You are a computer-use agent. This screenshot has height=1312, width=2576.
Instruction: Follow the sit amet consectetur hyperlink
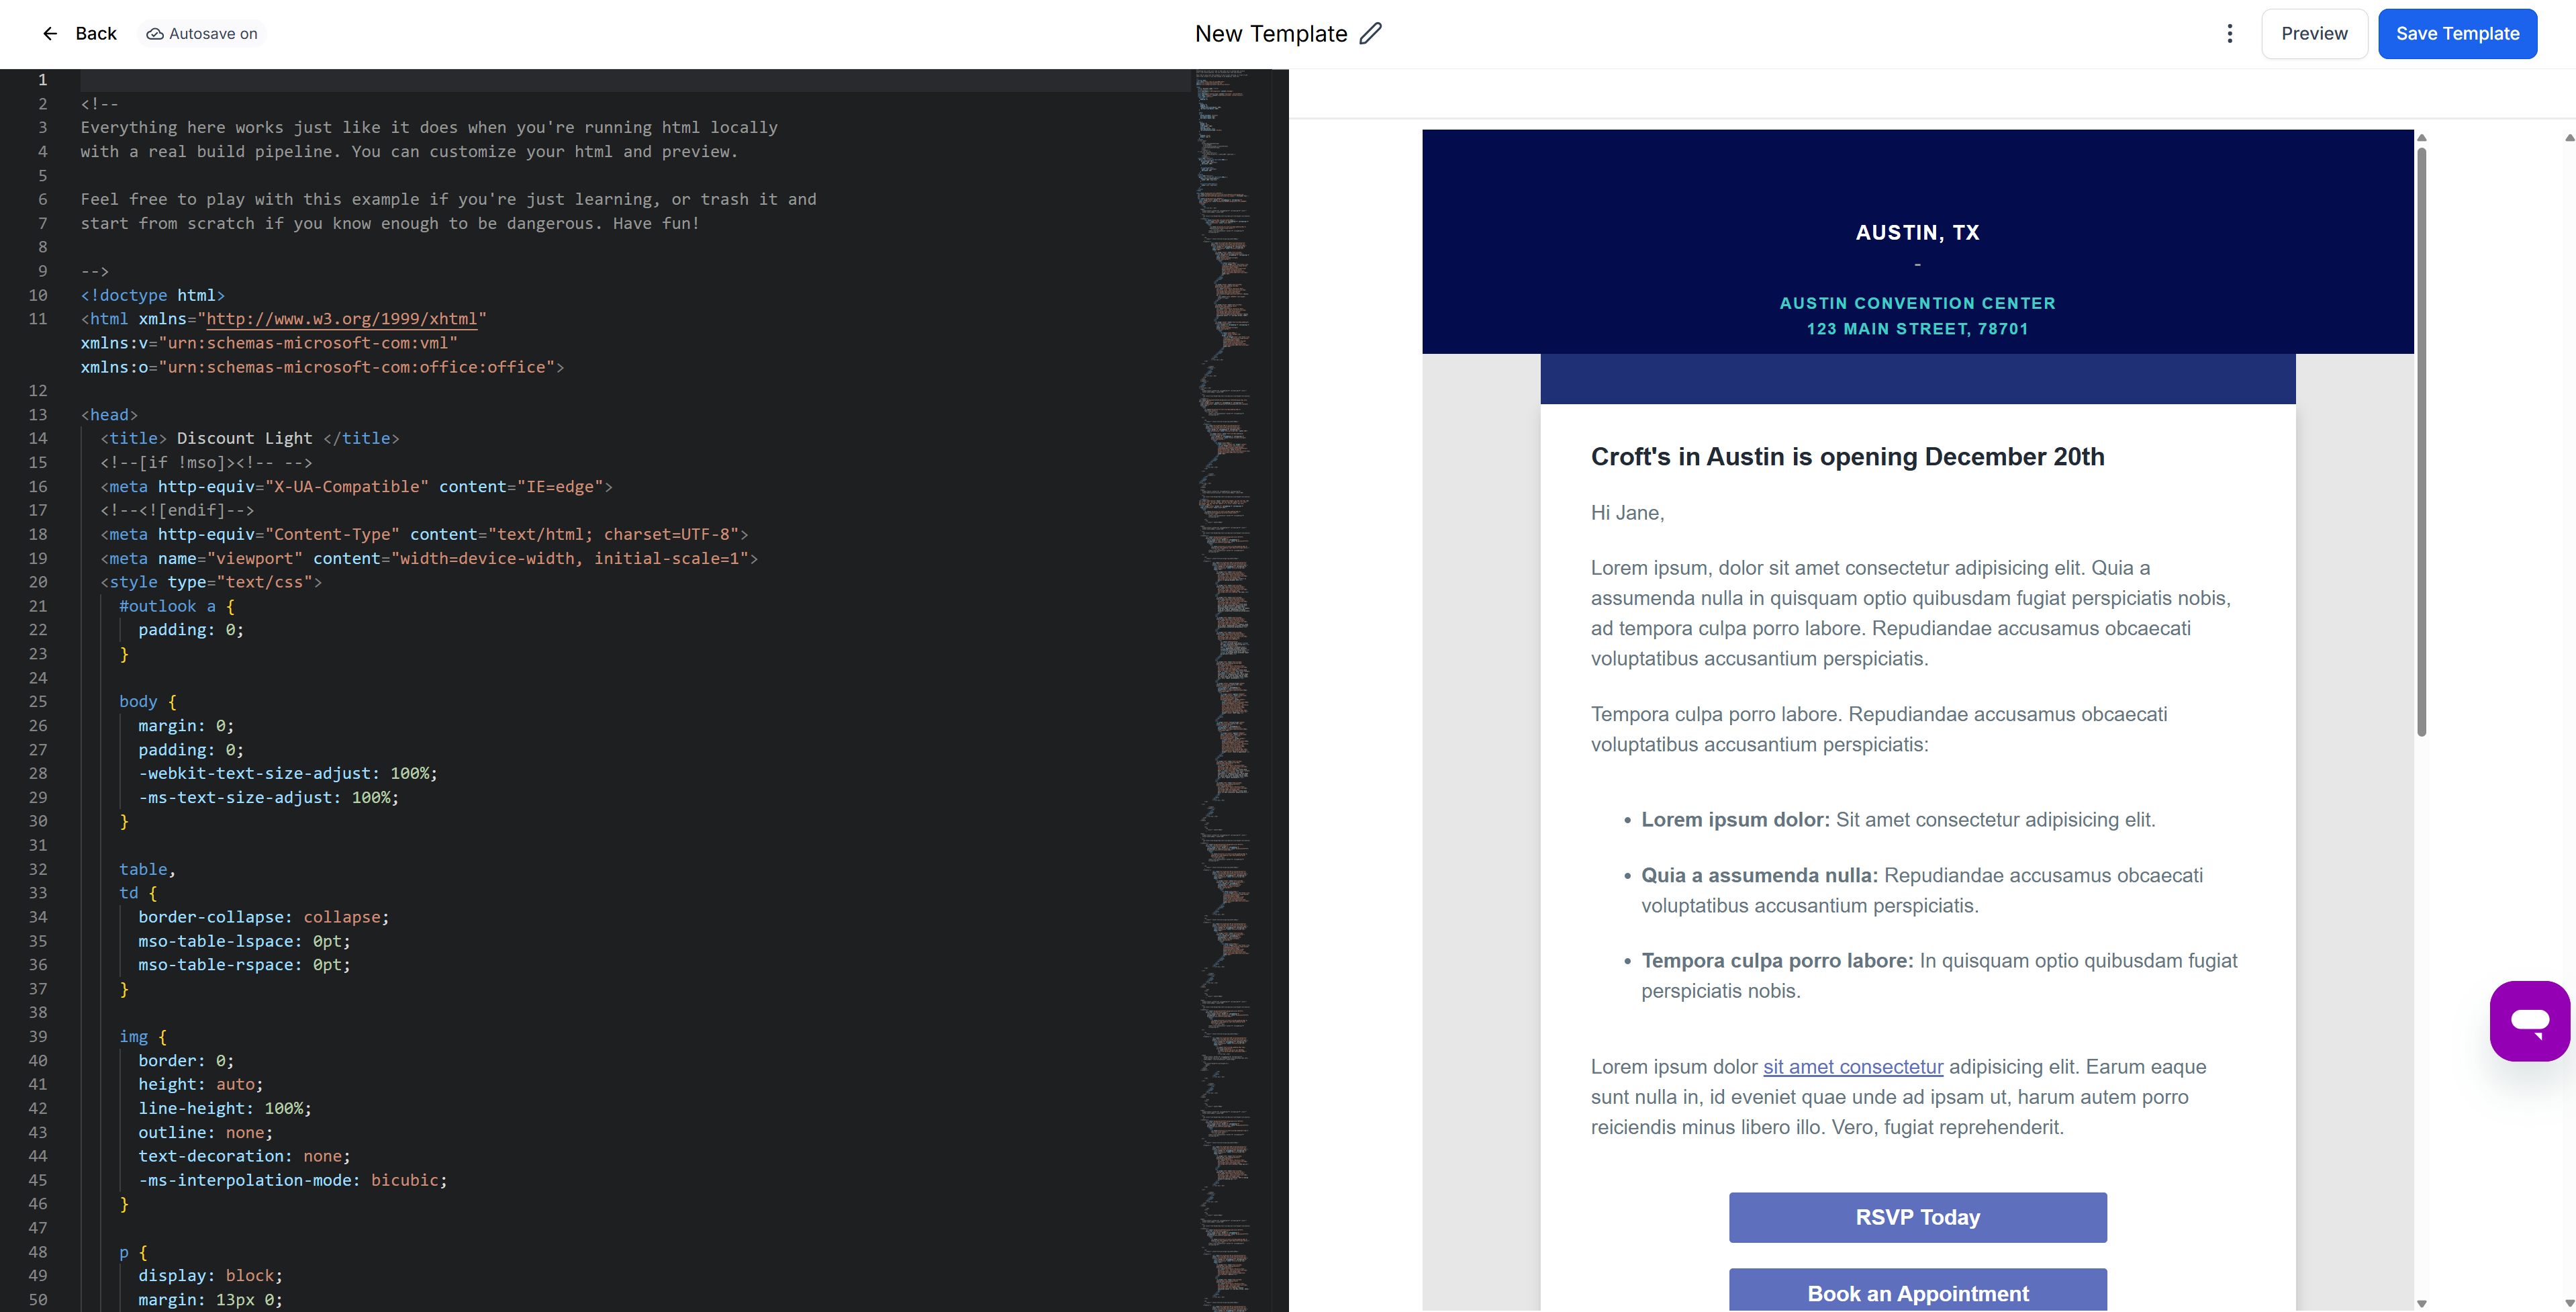(1852, 1066)
